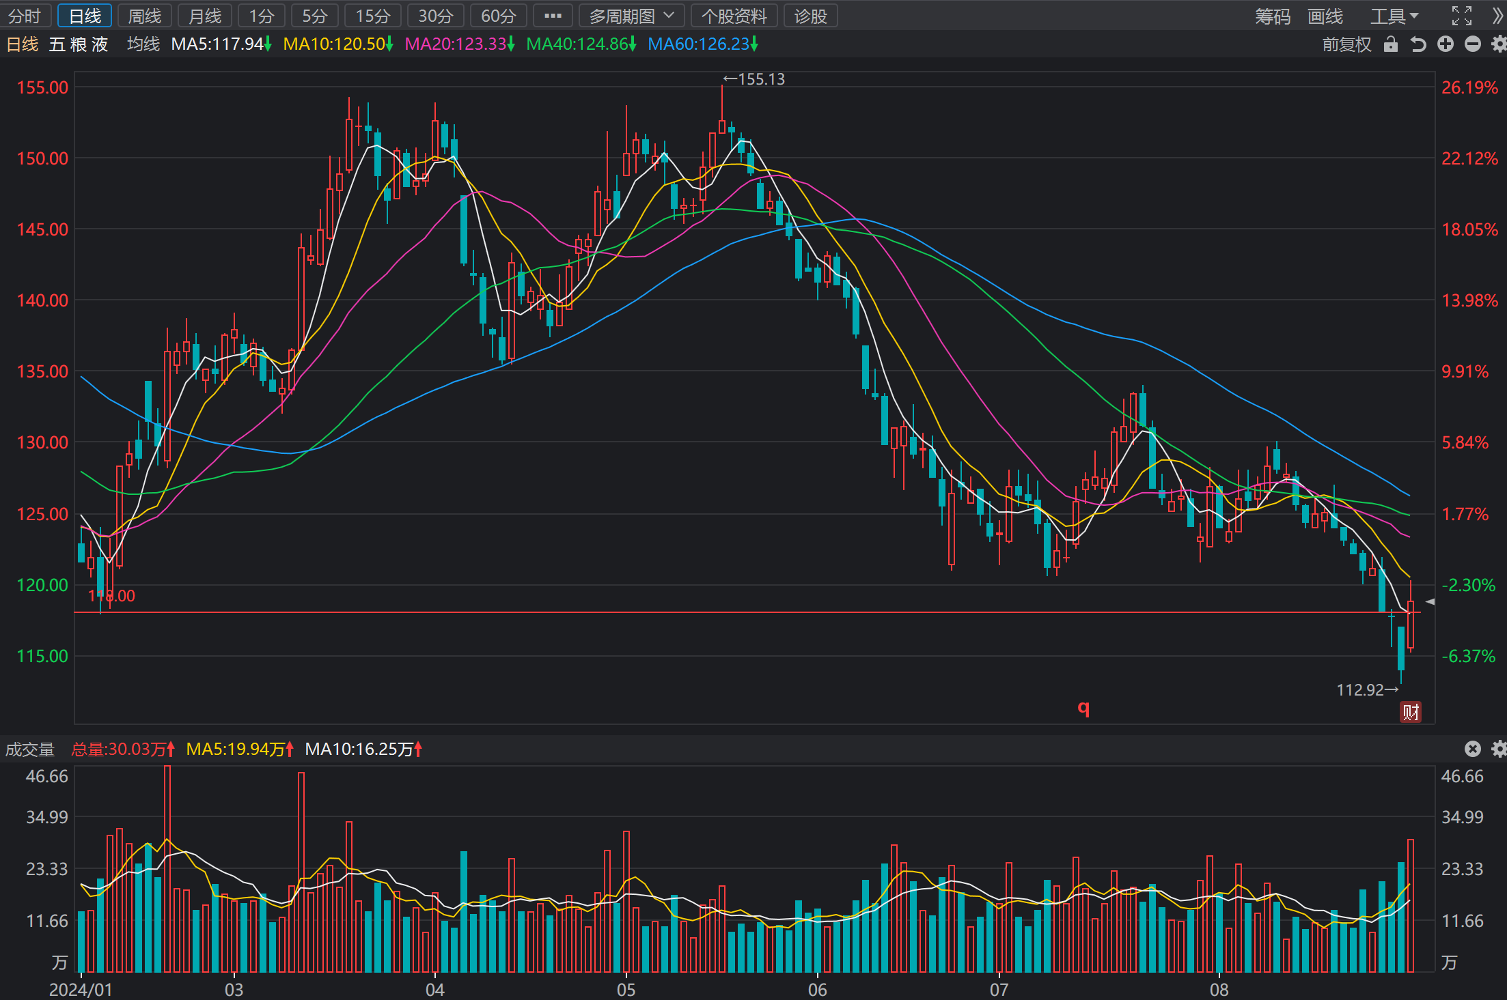This screenshot has width=1507, height=1000.
Task: Open the 画线 drawing tools
Action: (1325, 16)
